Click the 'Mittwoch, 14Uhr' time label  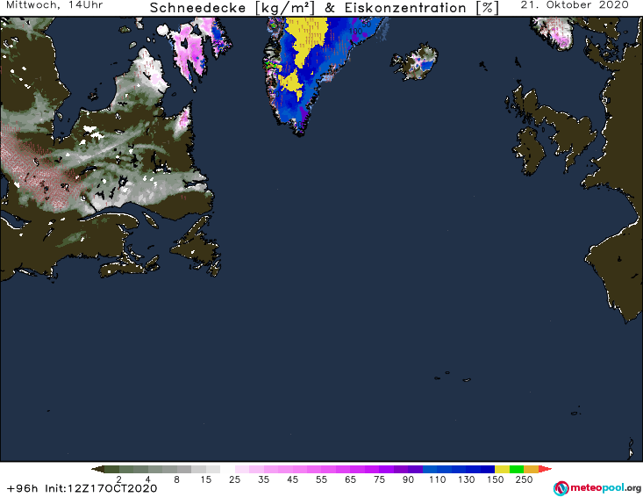click(54, 5)
